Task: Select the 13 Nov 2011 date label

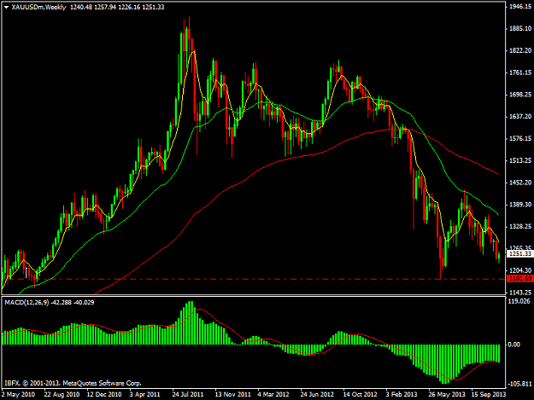Action: pyautogui.click(x=233, y=395)
